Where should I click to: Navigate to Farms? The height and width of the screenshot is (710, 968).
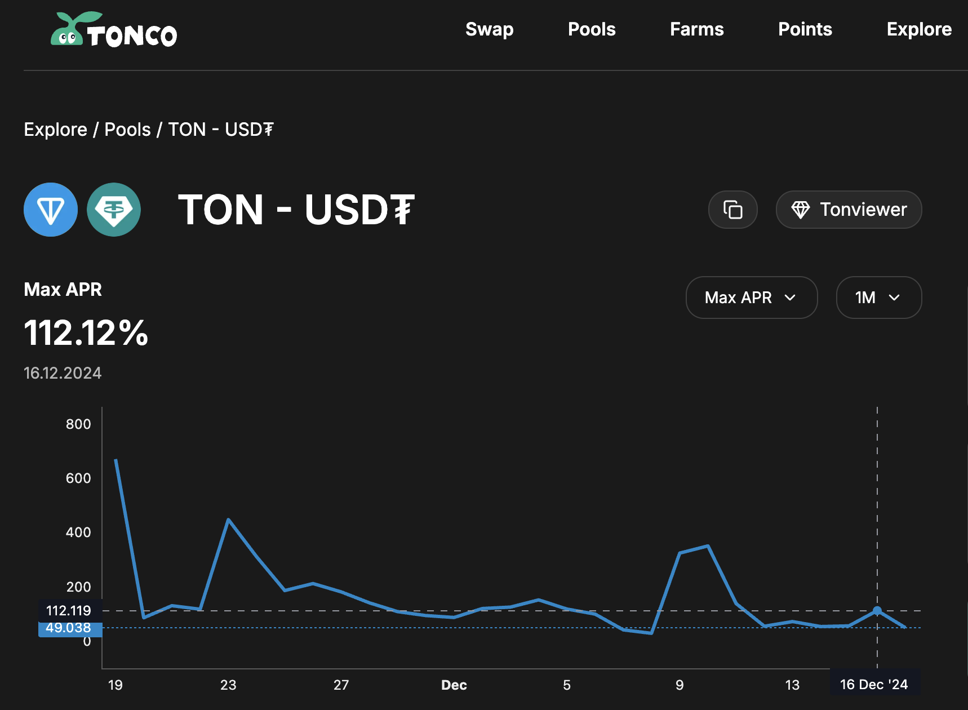[x=696, y=29]
